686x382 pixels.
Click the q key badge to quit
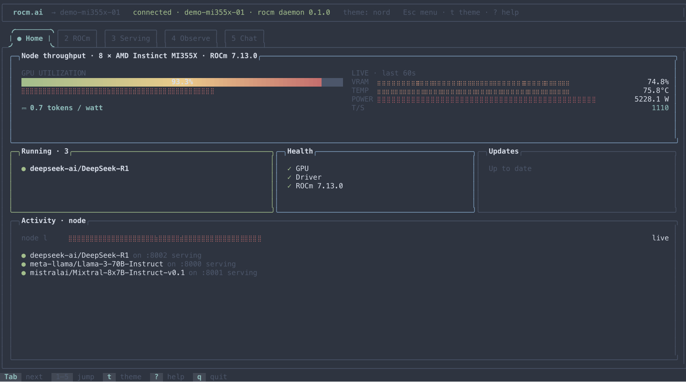pos(199,377)
